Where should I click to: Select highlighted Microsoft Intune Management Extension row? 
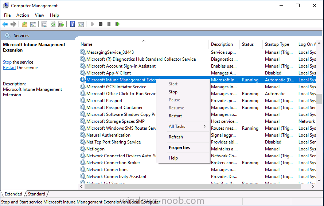[x=198, y=80]
